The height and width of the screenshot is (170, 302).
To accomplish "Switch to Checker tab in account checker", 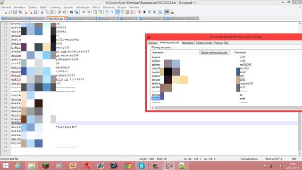I will tap(153, 43).
